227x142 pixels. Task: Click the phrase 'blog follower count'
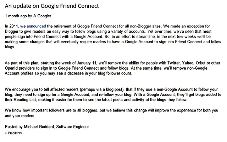click(x=114, y=73)
